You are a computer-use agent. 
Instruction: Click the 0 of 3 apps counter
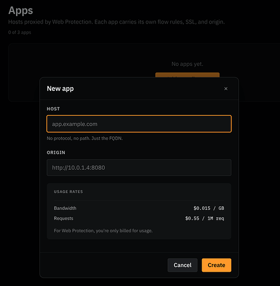coord(19,33)
